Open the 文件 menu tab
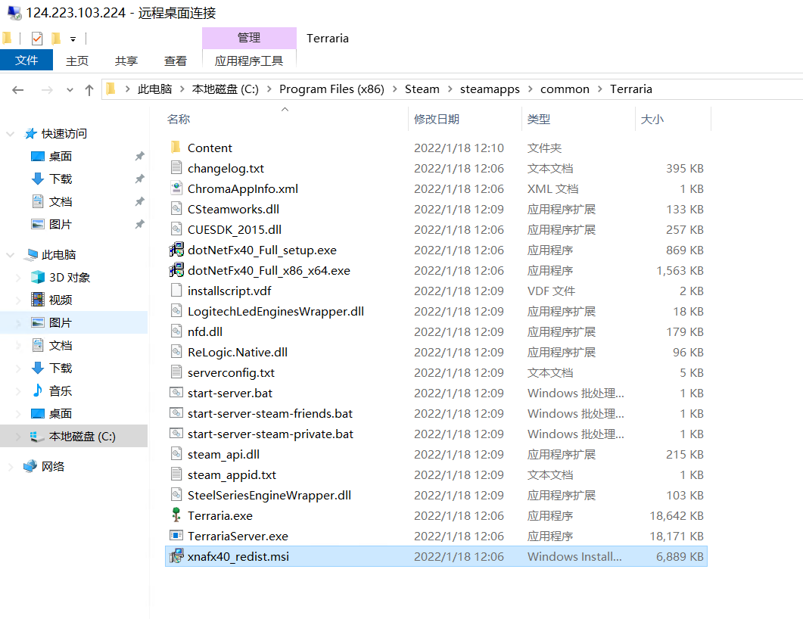The image size is (803, 619). 26,60
